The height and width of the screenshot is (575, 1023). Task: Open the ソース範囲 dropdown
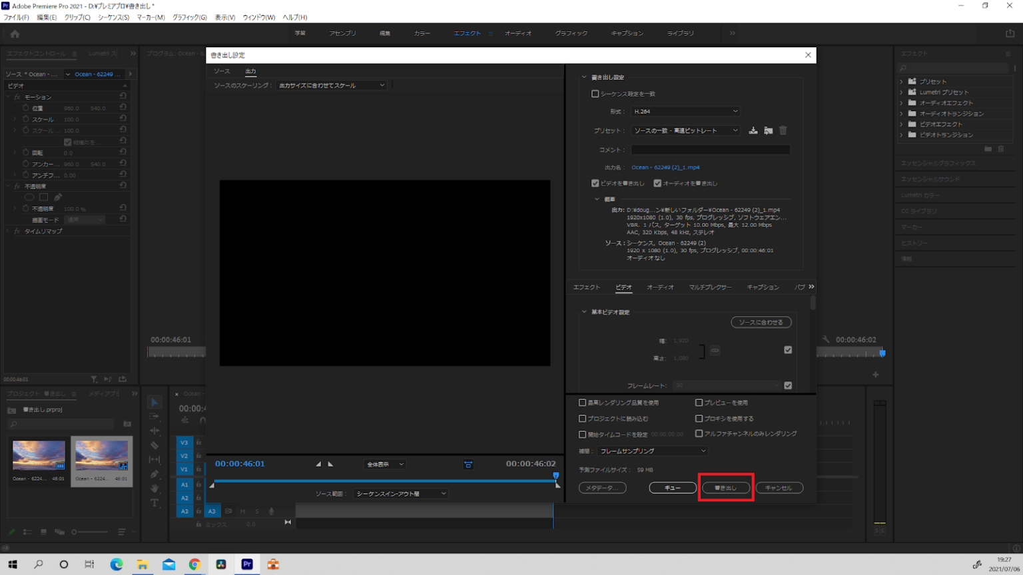[x=400, y=493]
